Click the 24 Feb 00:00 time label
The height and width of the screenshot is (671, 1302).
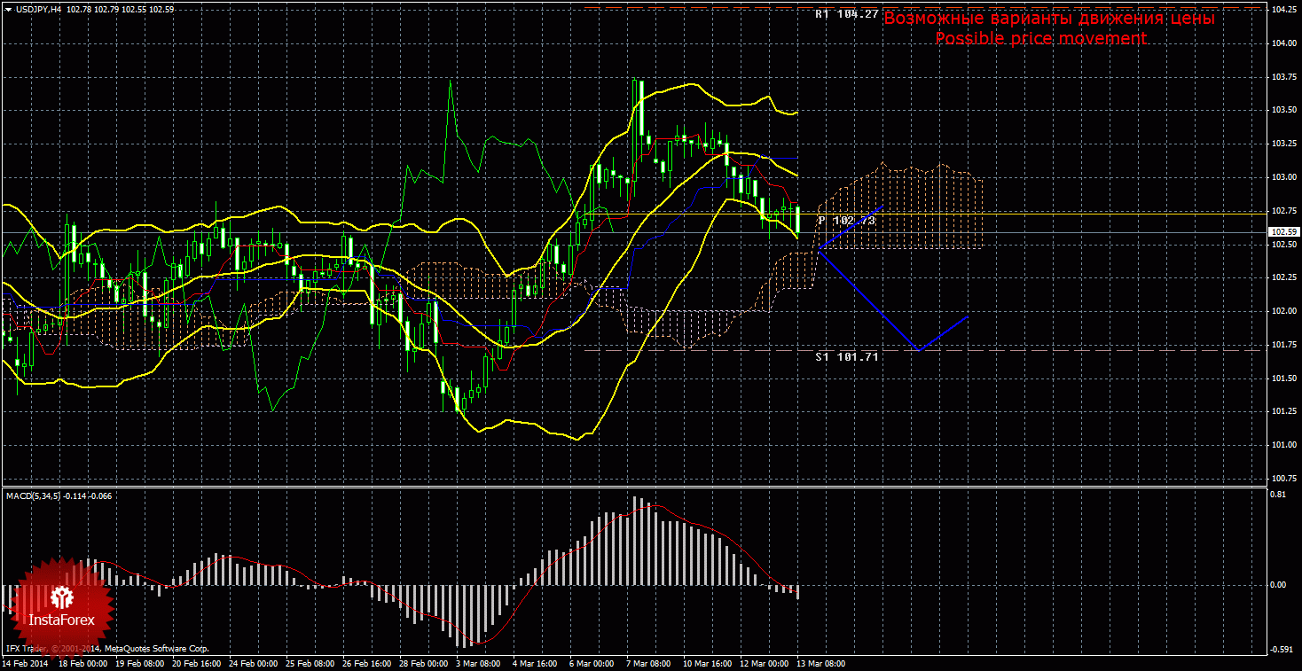point(254,663)
